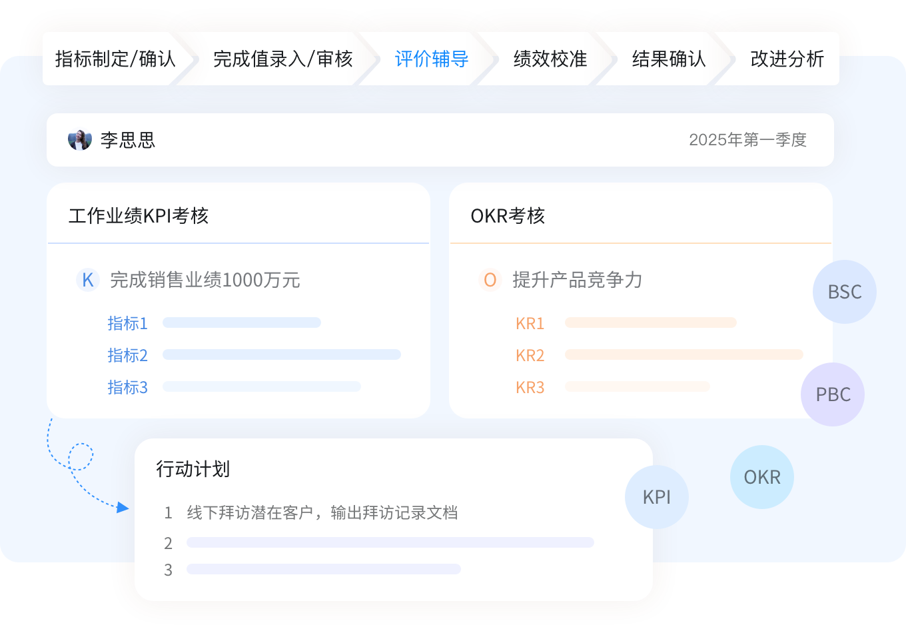Click the orange O objective icon
Viewport: 906px width, 633px height.
[x=490, y=280]
